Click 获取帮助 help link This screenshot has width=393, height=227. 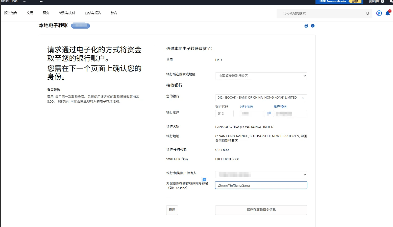(374, 2)
